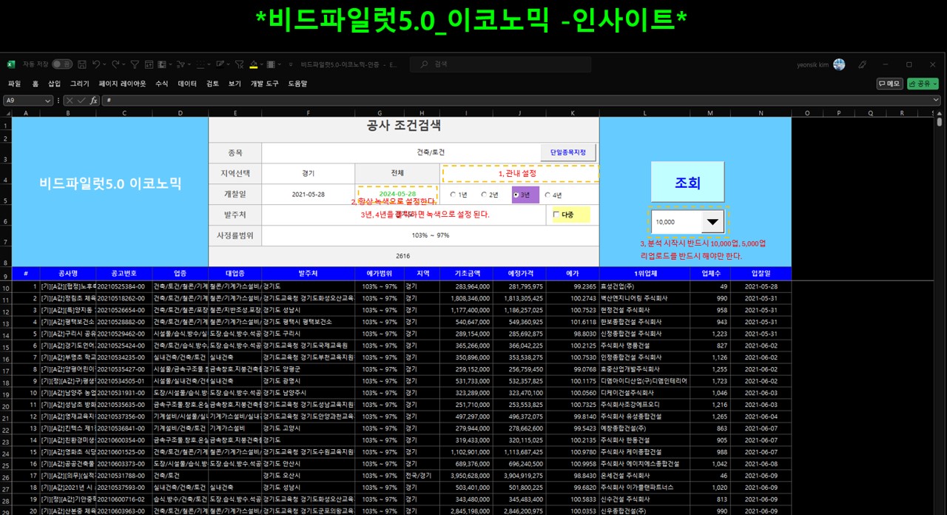Open the Customize Quick Access Toolbar dropdown
Viewport: 947px width, 515px height.
click(x=291, y=64)
